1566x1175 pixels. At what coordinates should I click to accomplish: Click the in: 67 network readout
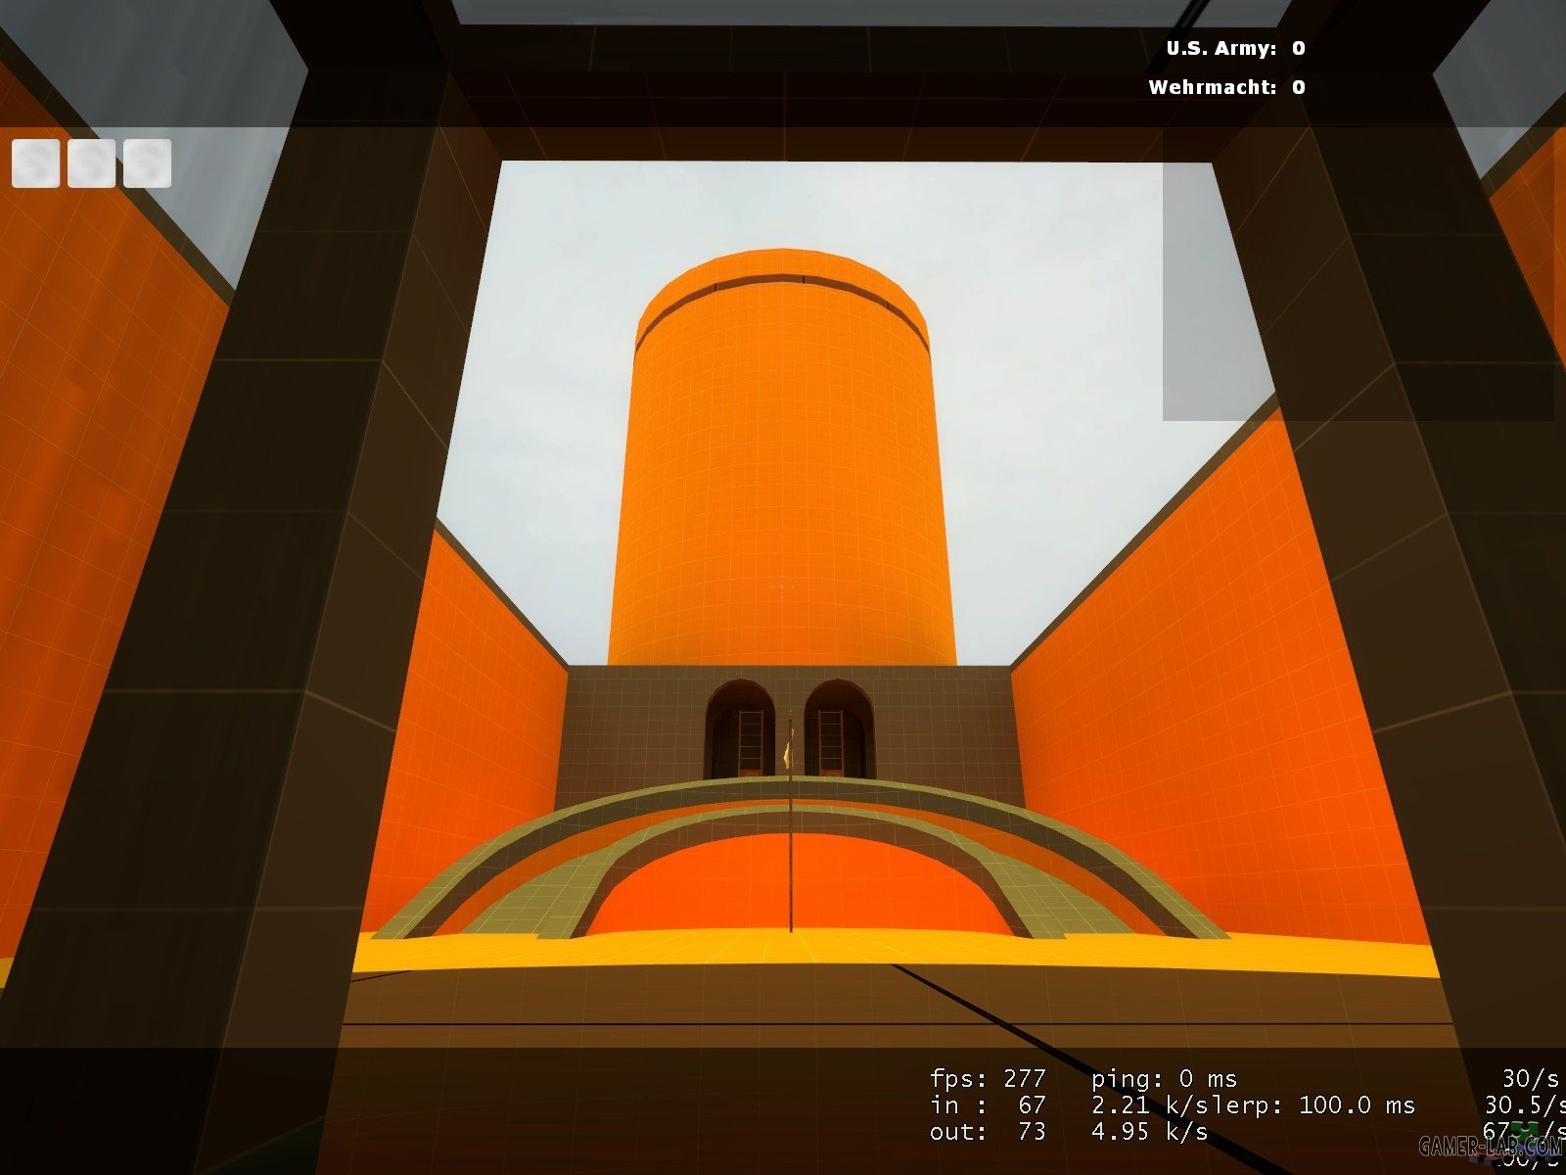coord(987,1105)
